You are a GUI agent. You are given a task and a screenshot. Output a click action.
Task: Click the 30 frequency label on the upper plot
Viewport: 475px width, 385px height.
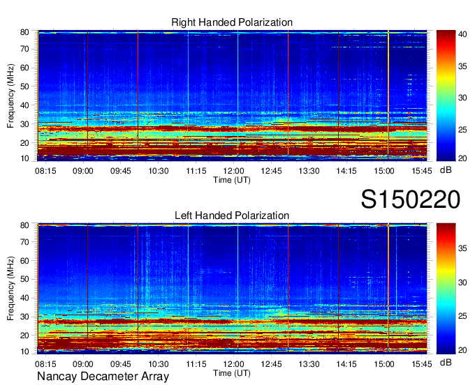(24, 124)
